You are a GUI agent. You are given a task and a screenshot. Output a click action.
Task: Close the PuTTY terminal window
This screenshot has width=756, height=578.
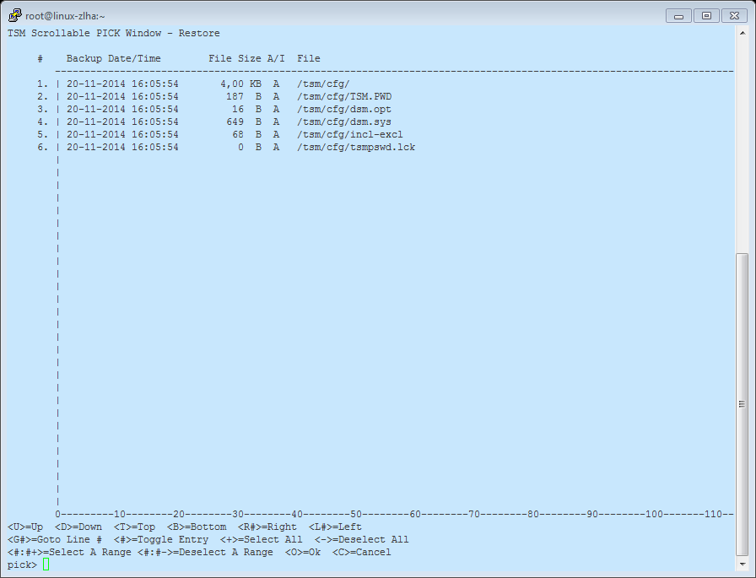[x=734, y=16]
